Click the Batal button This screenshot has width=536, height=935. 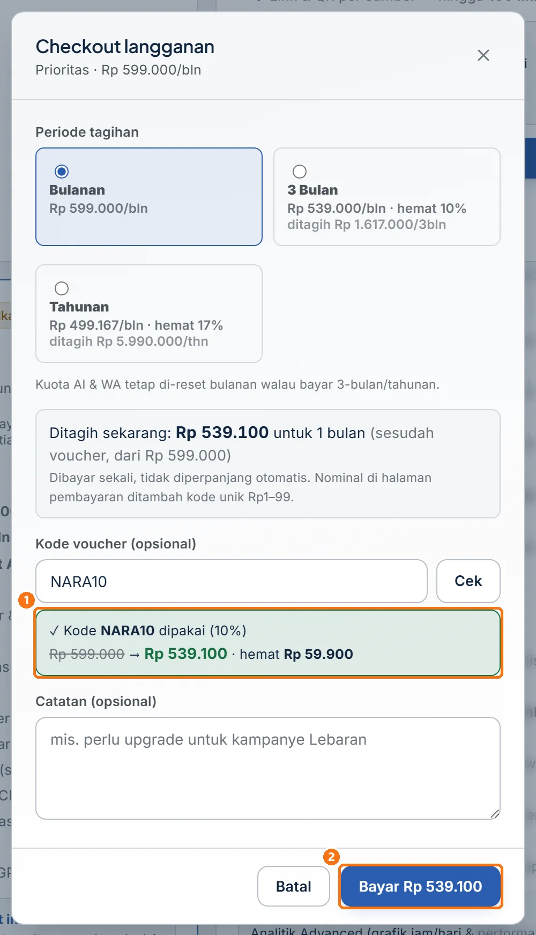coord(294,886)
